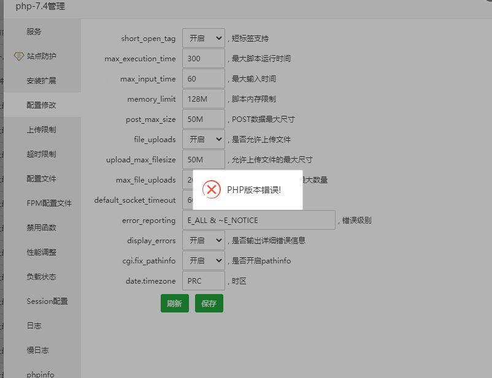Open 日志 tab
The width and height of the screenshot is (492, 378).
[34, 326]
